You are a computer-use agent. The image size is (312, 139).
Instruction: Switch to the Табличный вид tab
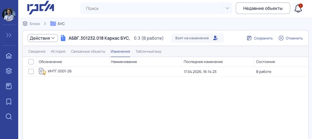tap(149, 51)
